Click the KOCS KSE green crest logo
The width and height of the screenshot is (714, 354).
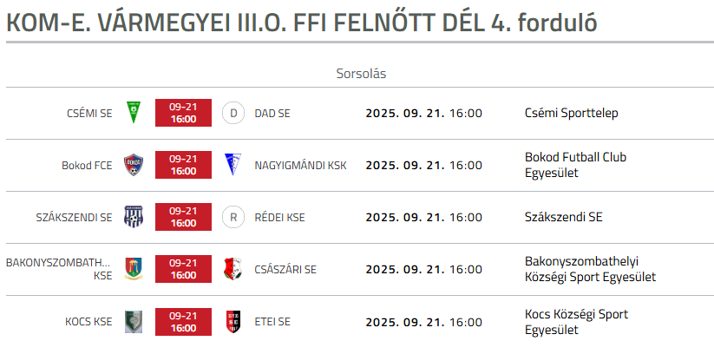[134, 322]
